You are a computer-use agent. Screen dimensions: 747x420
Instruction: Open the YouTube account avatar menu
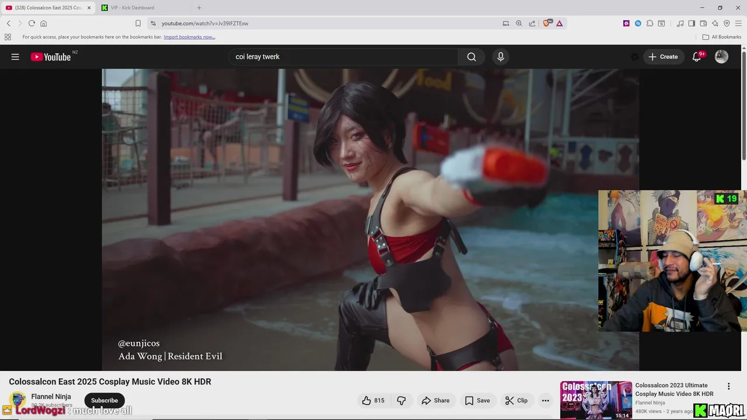pos(721,57)
